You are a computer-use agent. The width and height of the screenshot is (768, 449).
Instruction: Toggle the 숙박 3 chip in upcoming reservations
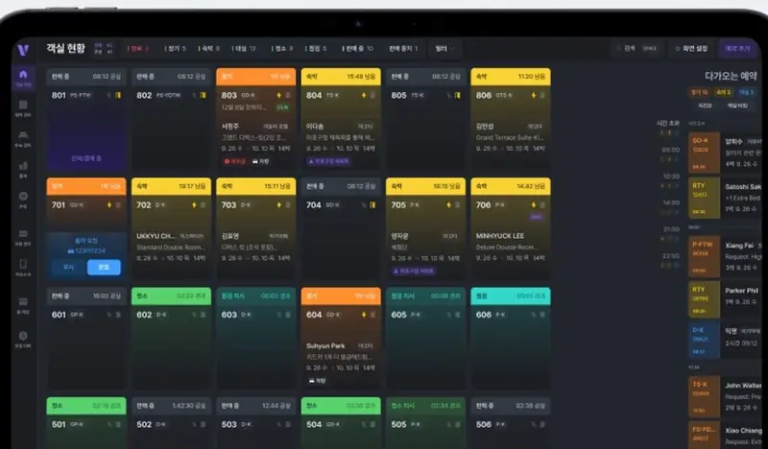[x=723, y=92]
